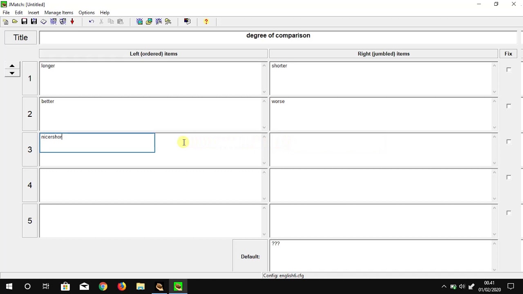523x294 pixels.
Task: Tick the Fix checkbox for row 4
Action: 509,177
